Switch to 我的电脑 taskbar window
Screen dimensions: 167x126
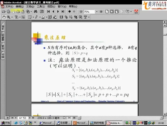point(97,123)
